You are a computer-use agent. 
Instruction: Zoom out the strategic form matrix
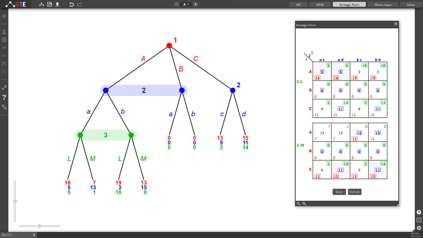(298, 204)
